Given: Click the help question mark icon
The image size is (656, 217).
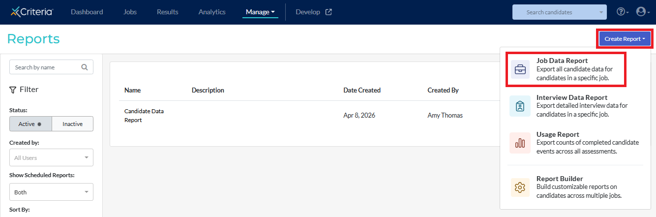Looking at the screenshot, I should (621, 12).
